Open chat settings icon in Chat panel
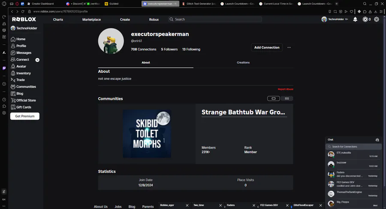 (377, 140)
